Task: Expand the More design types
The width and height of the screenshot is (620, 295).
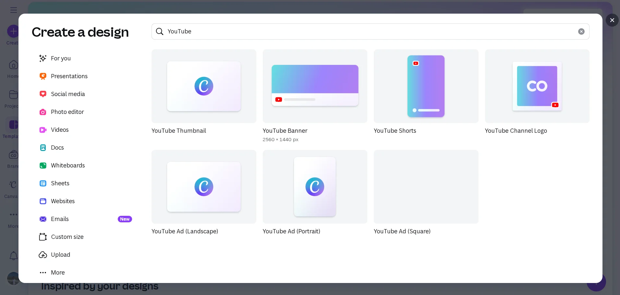Action: tap(57, 273)
